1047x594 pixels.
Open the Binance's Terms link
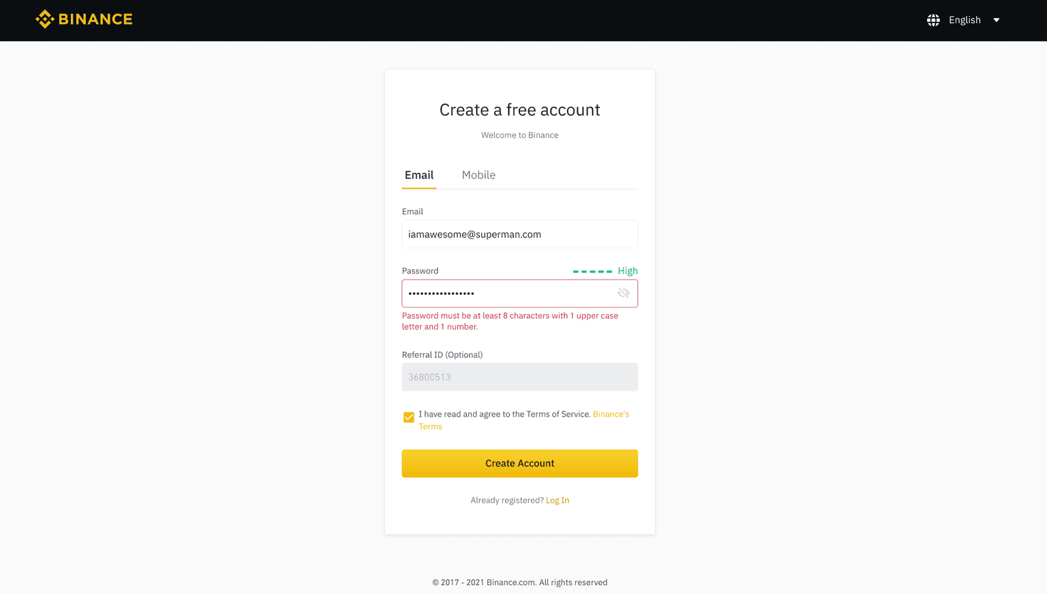(610, 414)
